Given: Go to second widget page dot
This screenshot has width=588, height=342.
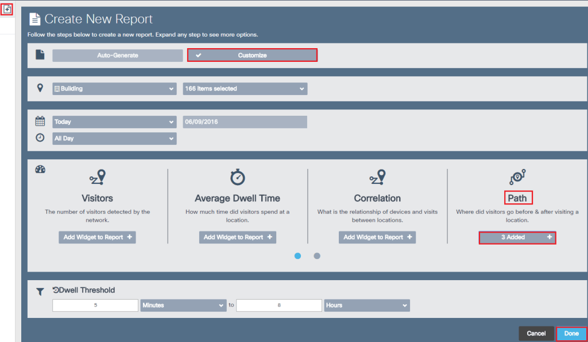Looking at the screenshot, I should tap(317, 256).
